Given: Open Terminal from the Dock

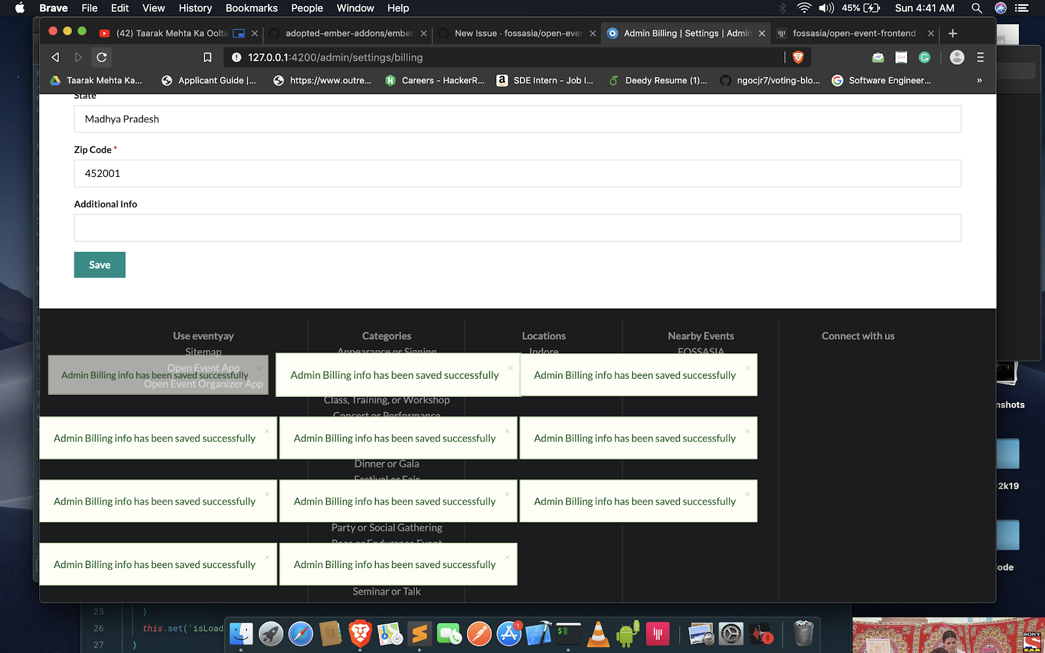Looking at the screenshot, I should point(568,633).
